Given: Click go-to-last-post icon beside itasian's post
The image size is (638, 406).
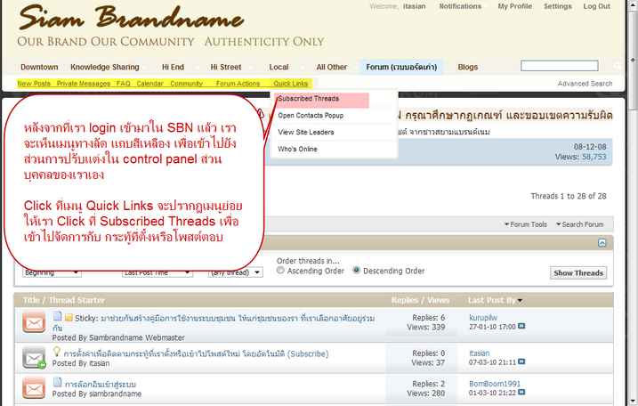Looking at the screenshot, I should tap(521, 363).
